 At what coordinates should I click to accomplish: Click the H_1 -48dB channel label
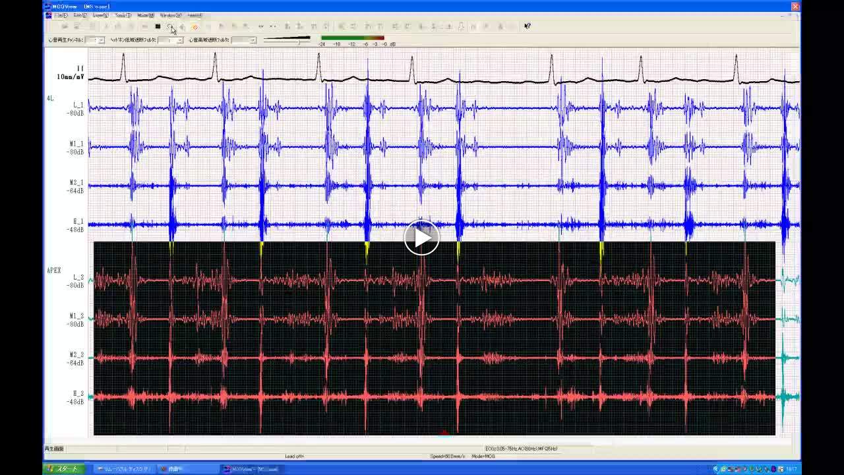point(78,226)
